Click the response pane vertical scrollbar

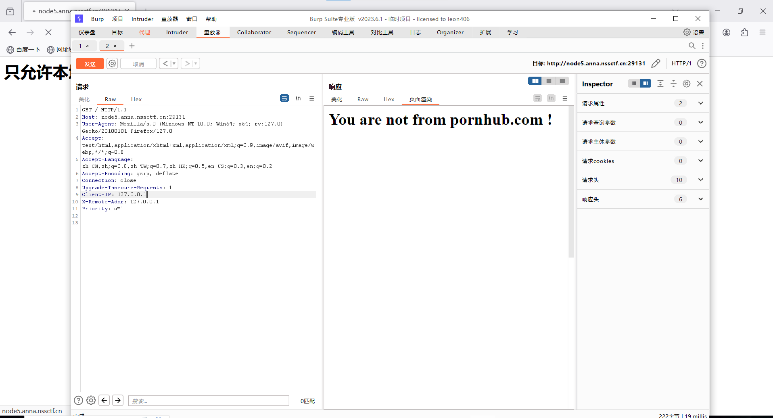pos(571,182)
